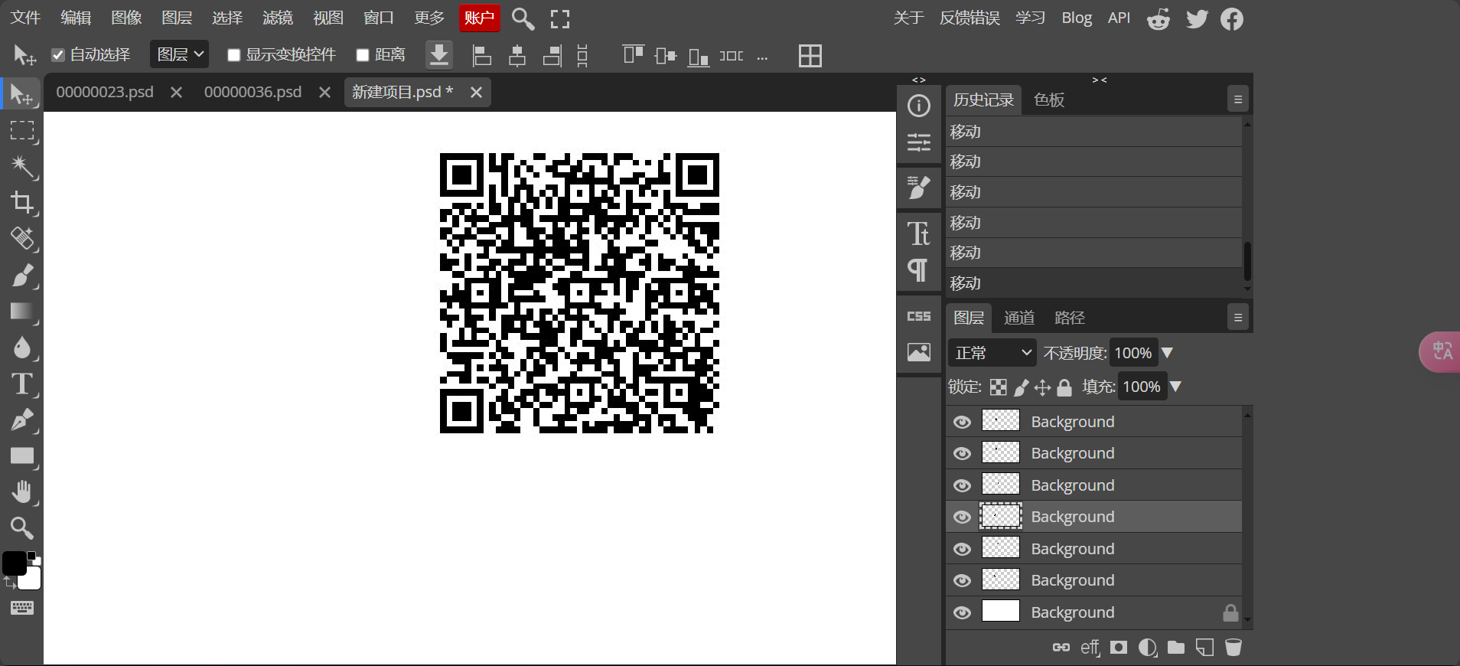Expand the 不透明度 opacity arrow
The height and width of the screenshot is (666, 1460).
pyautogui.click(x=1167, y=353)
